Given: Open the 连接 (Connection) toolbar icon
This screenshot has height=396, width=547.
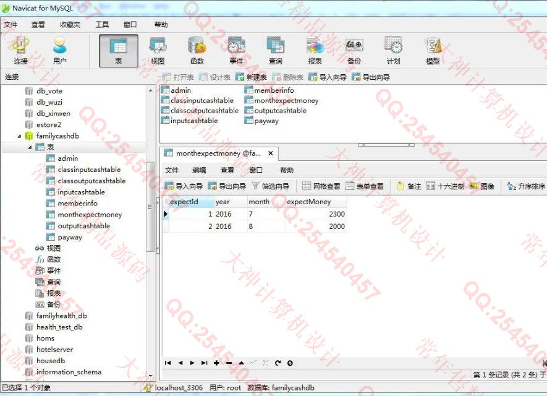Looking at the screenshot, I should coord(20,51).
